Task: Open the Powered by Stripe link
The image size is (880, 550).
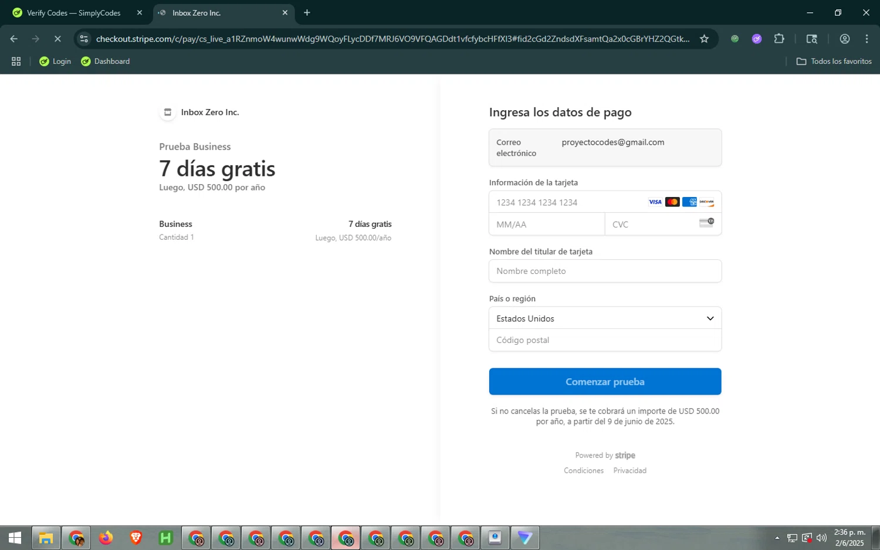Action: click(605, 456)
